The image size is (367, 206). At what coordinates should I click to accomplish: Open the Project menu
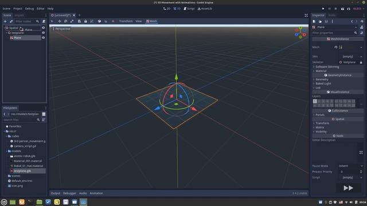pyautogui.click(x=18, y=9)
